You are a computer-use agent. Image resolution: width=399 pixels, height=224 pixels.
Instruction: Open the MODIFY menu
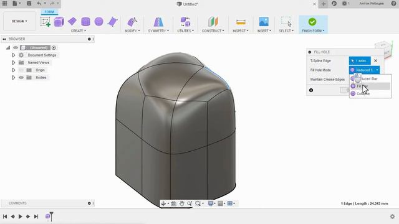coord(132,30)
